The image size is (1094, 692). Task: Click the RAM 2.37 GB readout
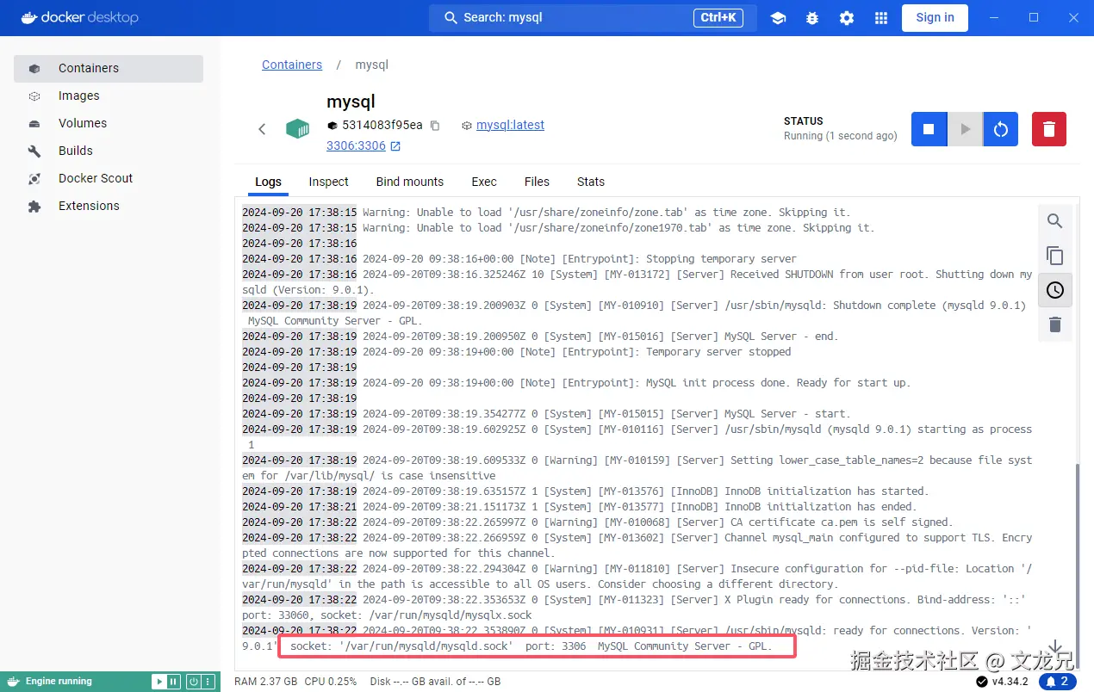266,682
